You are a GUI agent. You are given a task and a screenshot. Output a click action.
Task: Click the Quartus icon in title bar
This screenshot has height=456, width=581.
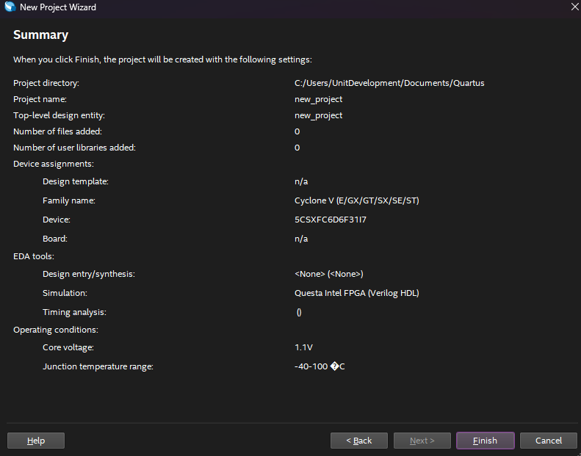click(x=10, y=7)
